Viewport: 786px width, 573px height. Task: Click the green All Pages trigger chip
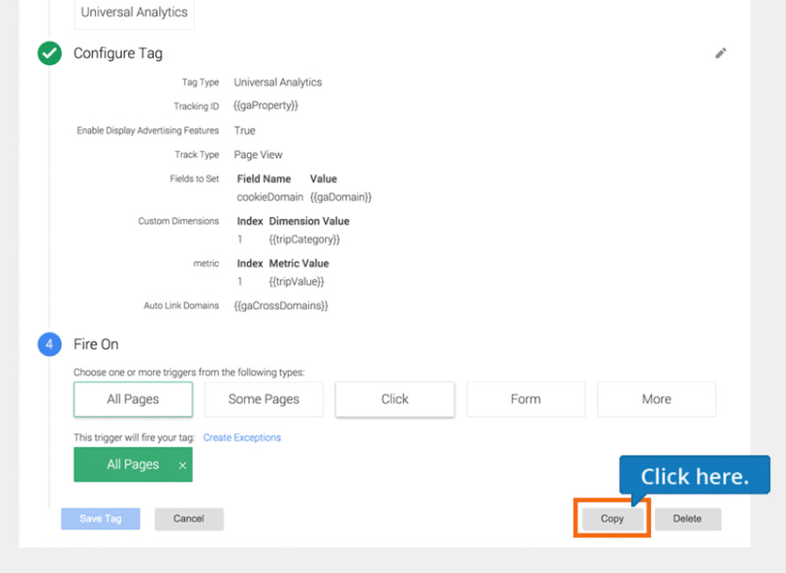click(133, 465)
